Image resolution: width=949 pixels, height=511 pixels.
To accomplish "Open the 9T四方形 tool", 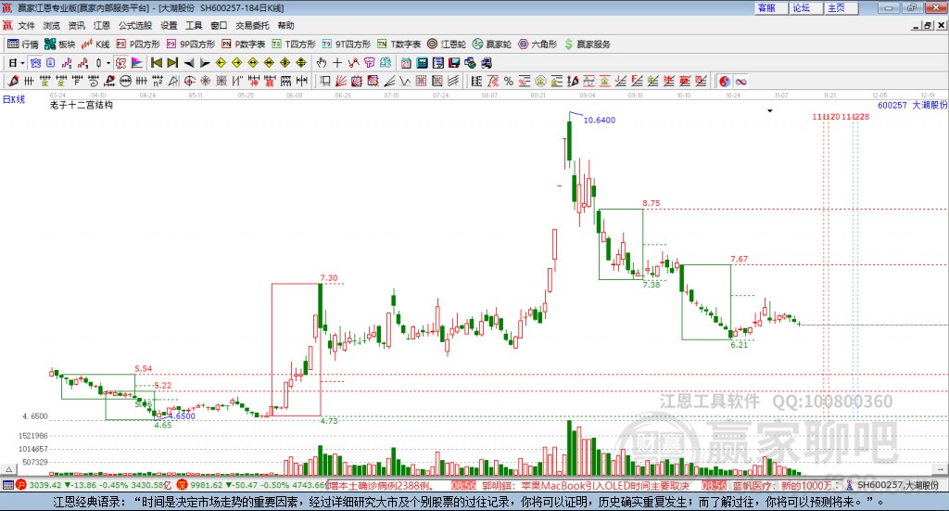I will pos(346,45).
